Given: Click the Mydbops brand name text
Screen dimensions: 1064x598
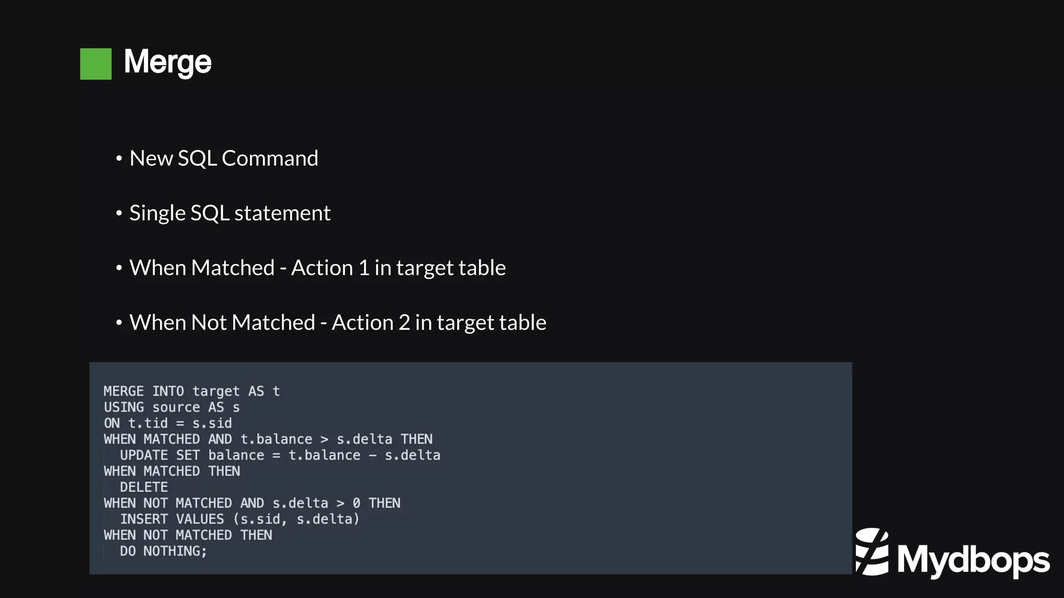Looking at the screenshot, I should tap(973, 560).
